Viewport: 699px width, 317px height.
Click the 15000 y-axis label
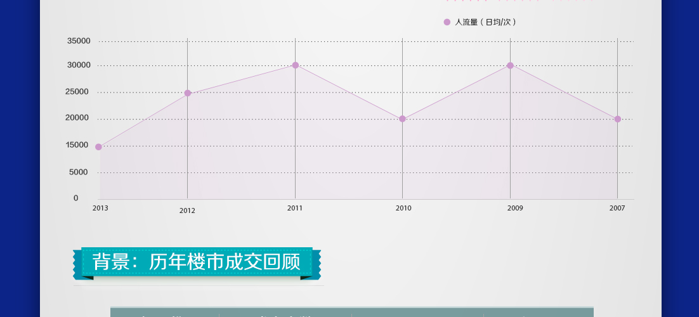pos(79,145)
